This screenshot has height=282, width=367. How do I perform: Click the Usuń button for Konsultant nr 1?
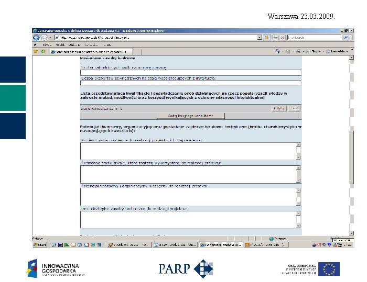click(294, 108)
